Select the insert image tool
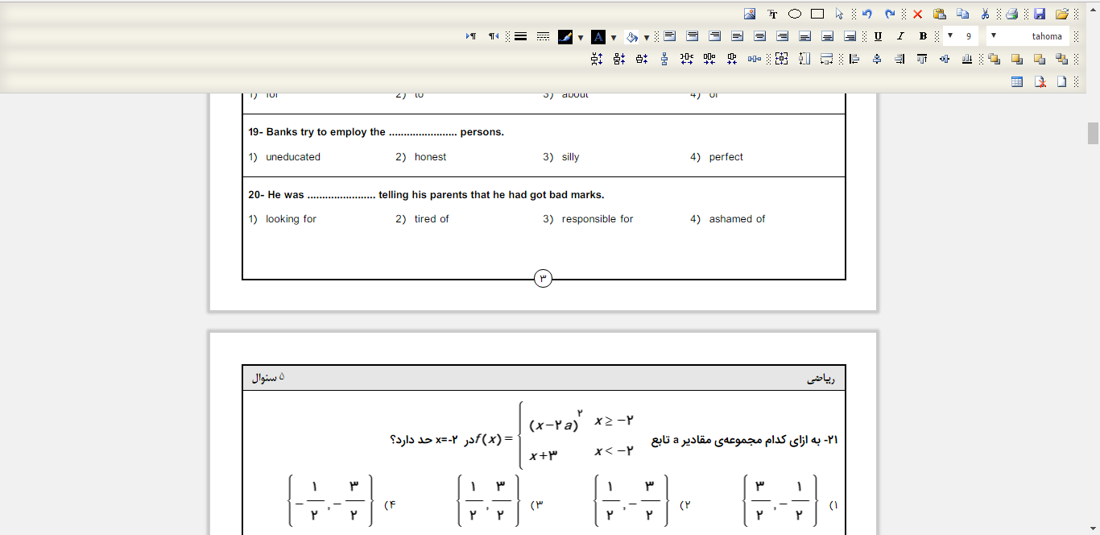The image size is (1100, 535). tap(749, 14)
